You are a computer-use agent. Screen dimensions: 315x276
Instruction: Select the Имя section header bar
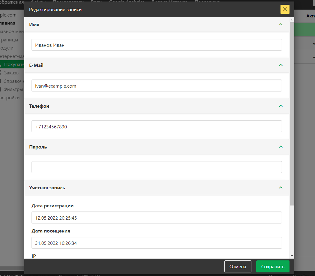coord(150,25)
